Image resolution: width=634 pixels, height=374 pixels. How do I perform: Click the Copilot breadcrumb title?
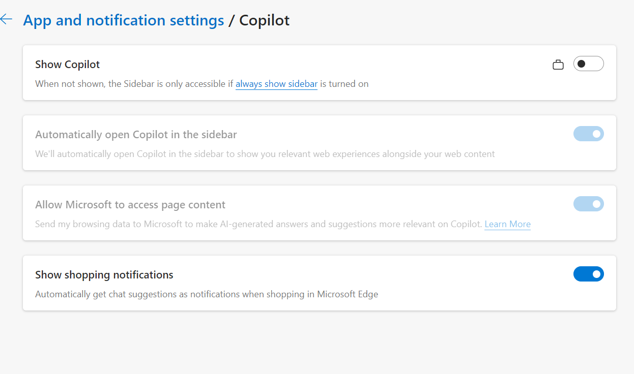click(265, 20)
